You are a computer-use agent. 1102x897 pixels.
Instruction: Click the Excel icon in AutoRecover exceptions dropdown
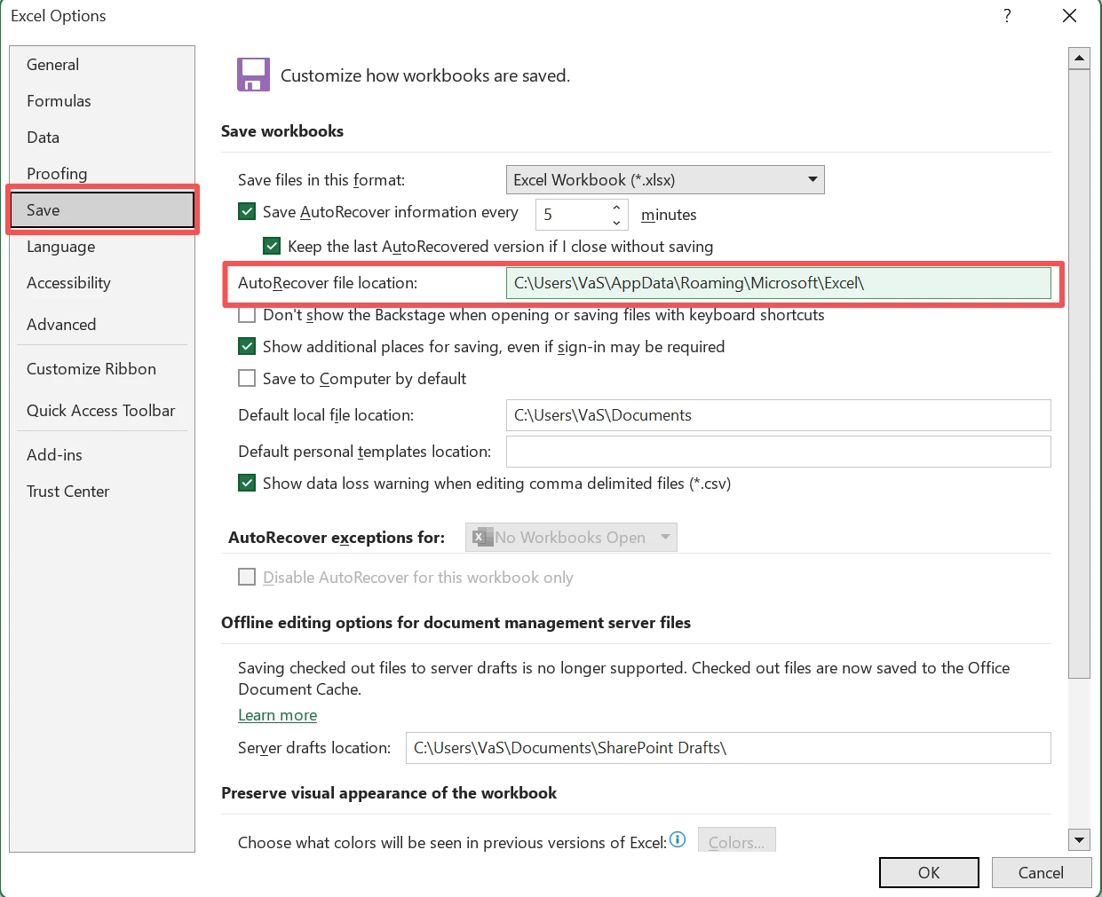tap(483, 537)
